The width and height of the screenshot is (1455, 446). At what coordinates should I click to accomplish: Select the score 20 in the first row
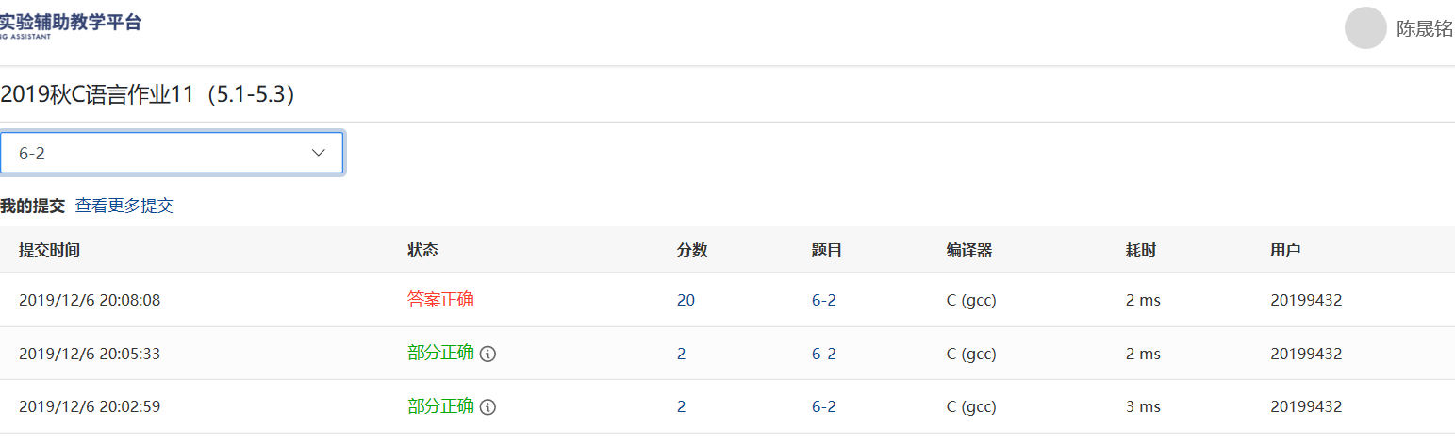686,301
